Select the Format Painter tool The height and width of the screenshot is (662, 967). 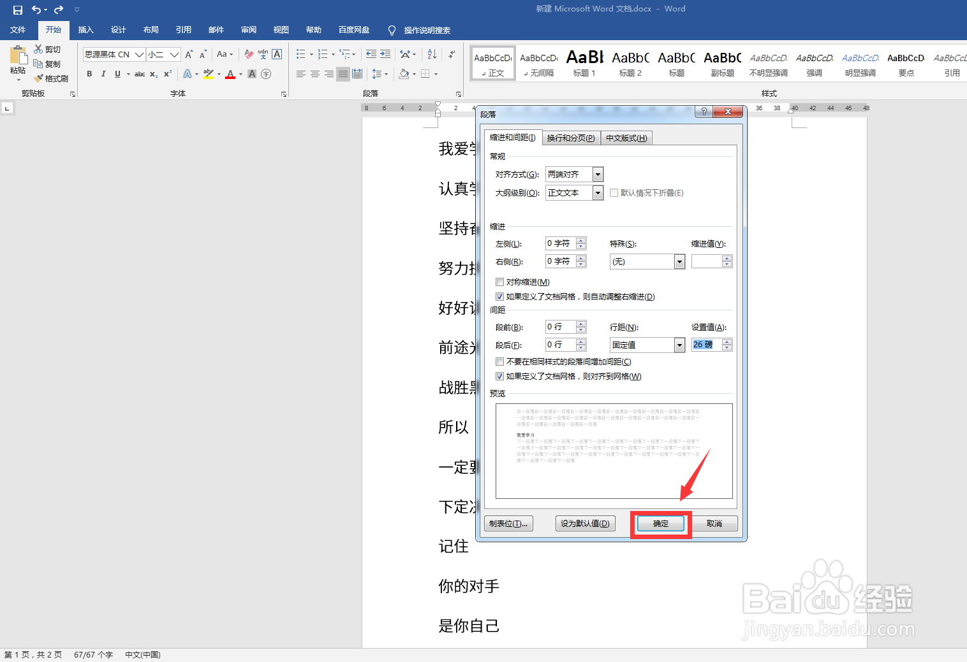pyautogui.click(x=51, y=78)
